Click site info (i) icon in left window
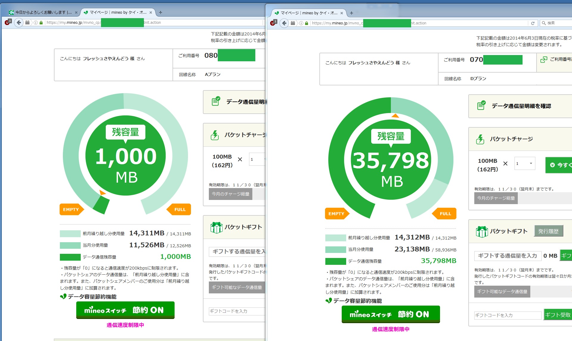The width and height of the screenshot is (572, 341). tap(36, 23)
